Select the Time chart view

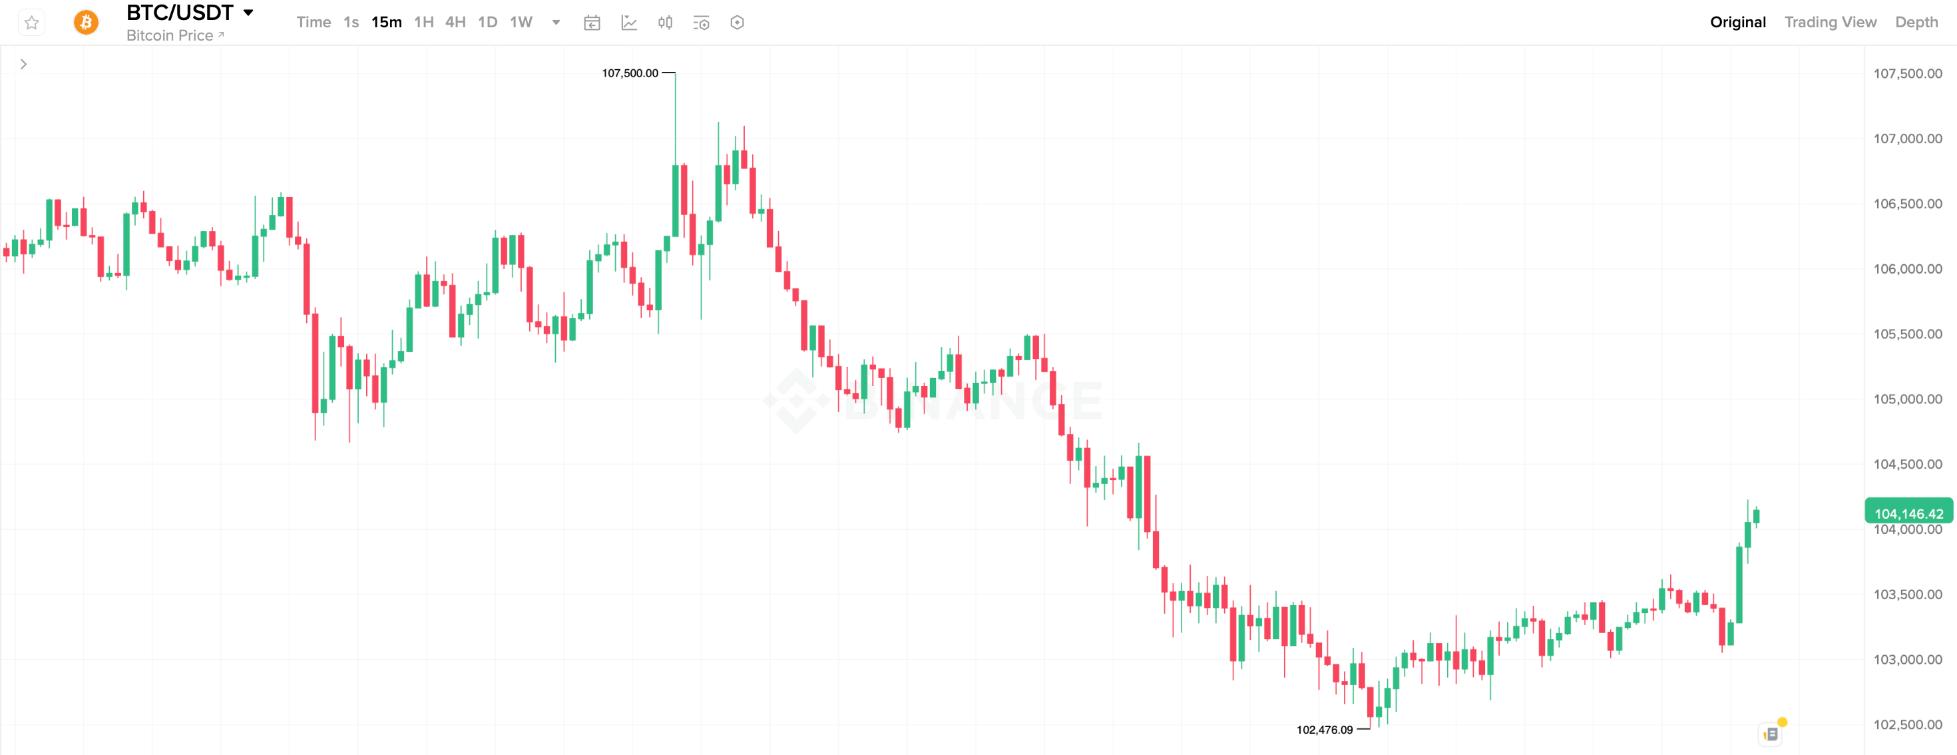[x=313, y=23]
